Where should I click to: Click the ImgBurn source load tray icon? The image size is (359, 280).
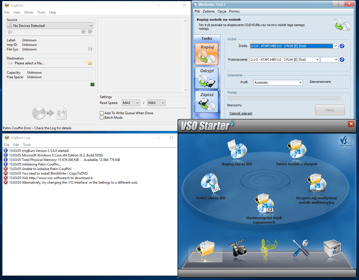90,32
